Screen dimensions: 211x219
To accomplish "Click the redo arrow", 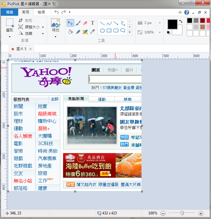I will pos(64,12).
